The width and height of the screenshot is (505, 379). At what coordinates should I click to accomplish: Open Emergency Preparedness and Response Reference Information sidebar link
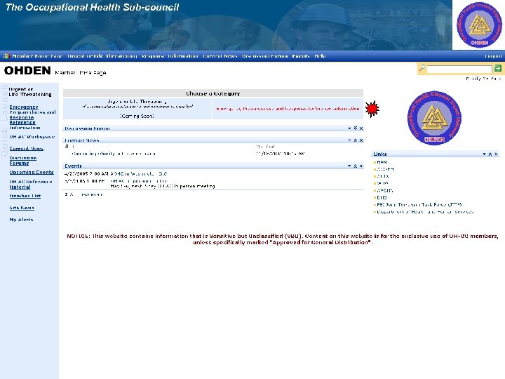pos(32,117)
